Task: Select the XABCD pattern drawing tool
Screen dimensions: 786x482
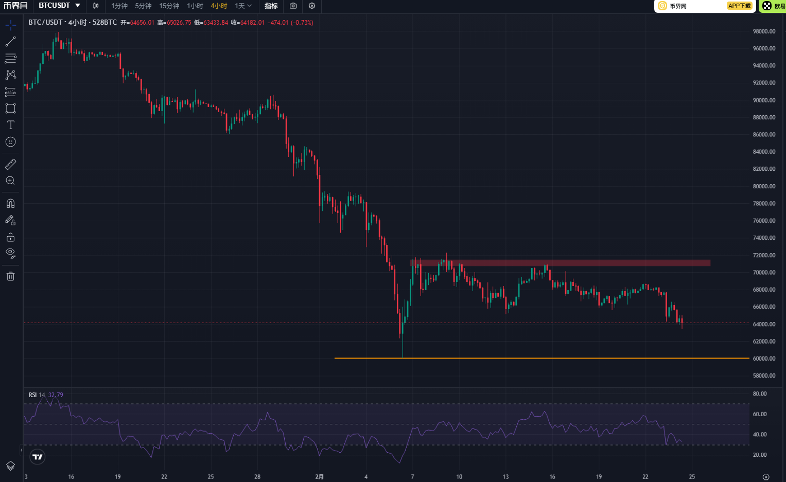Action: point(10,75)
